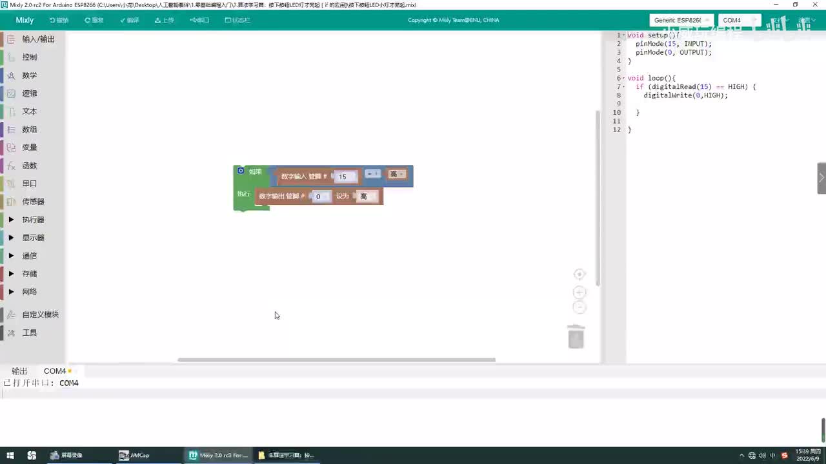Viewport: 826px width, 464px height.
Task: Open the 工具 category
Action: point(32,333)
